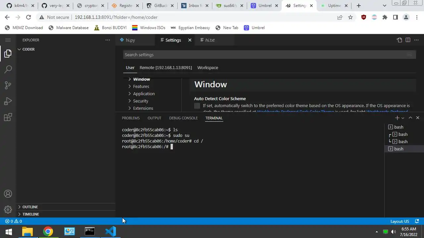Expand the OUTLINE section
Viewport: 424px width, 238px height.
pyautogui.click(x=66, y=207)
